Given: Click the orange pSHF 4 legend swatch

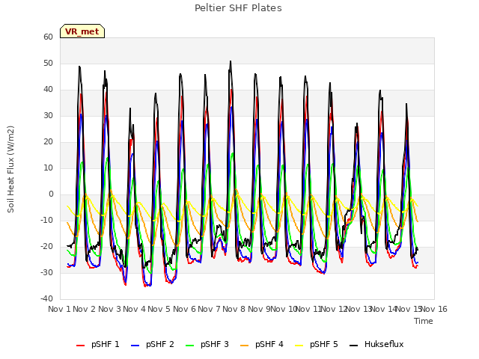Looking at the screenshot, I should pos(245,346).
